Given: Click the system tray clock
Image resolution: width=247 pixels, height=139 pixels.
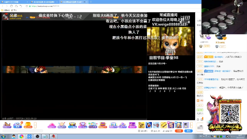Looking at the screenshot, I should click(x=240, y=137).
